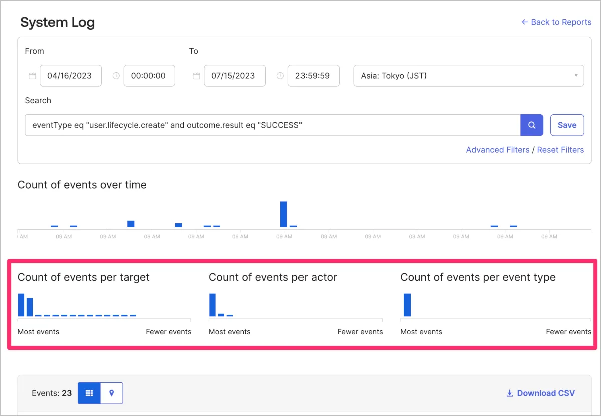Click the From date field 04/16/2023

71,76
